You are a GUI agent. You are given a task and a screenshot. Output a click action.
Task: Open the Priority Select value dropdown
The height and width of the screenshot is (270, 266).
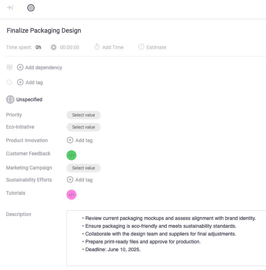pos(84,115)
